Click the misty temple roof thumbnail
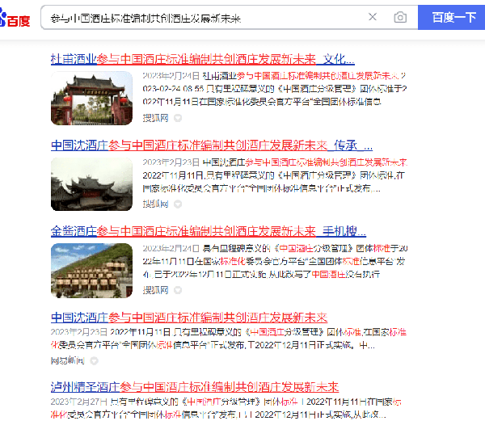This screenshot has width=485, height=421. point(91,183)
